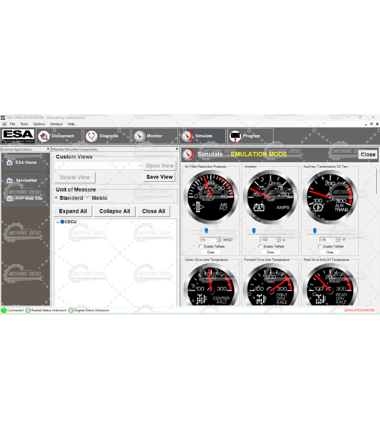Click the Air Filter pressure value field

208,239
